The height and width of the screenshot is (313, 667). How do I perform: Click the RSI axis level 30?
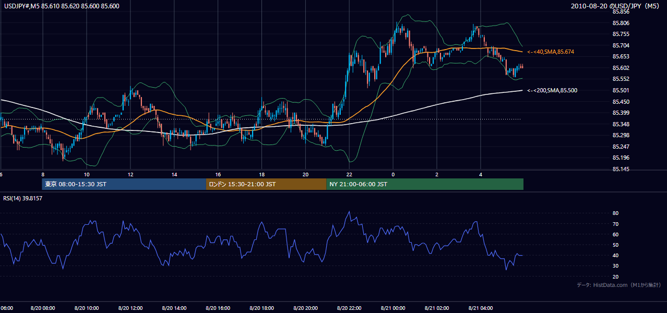(615, 266)
